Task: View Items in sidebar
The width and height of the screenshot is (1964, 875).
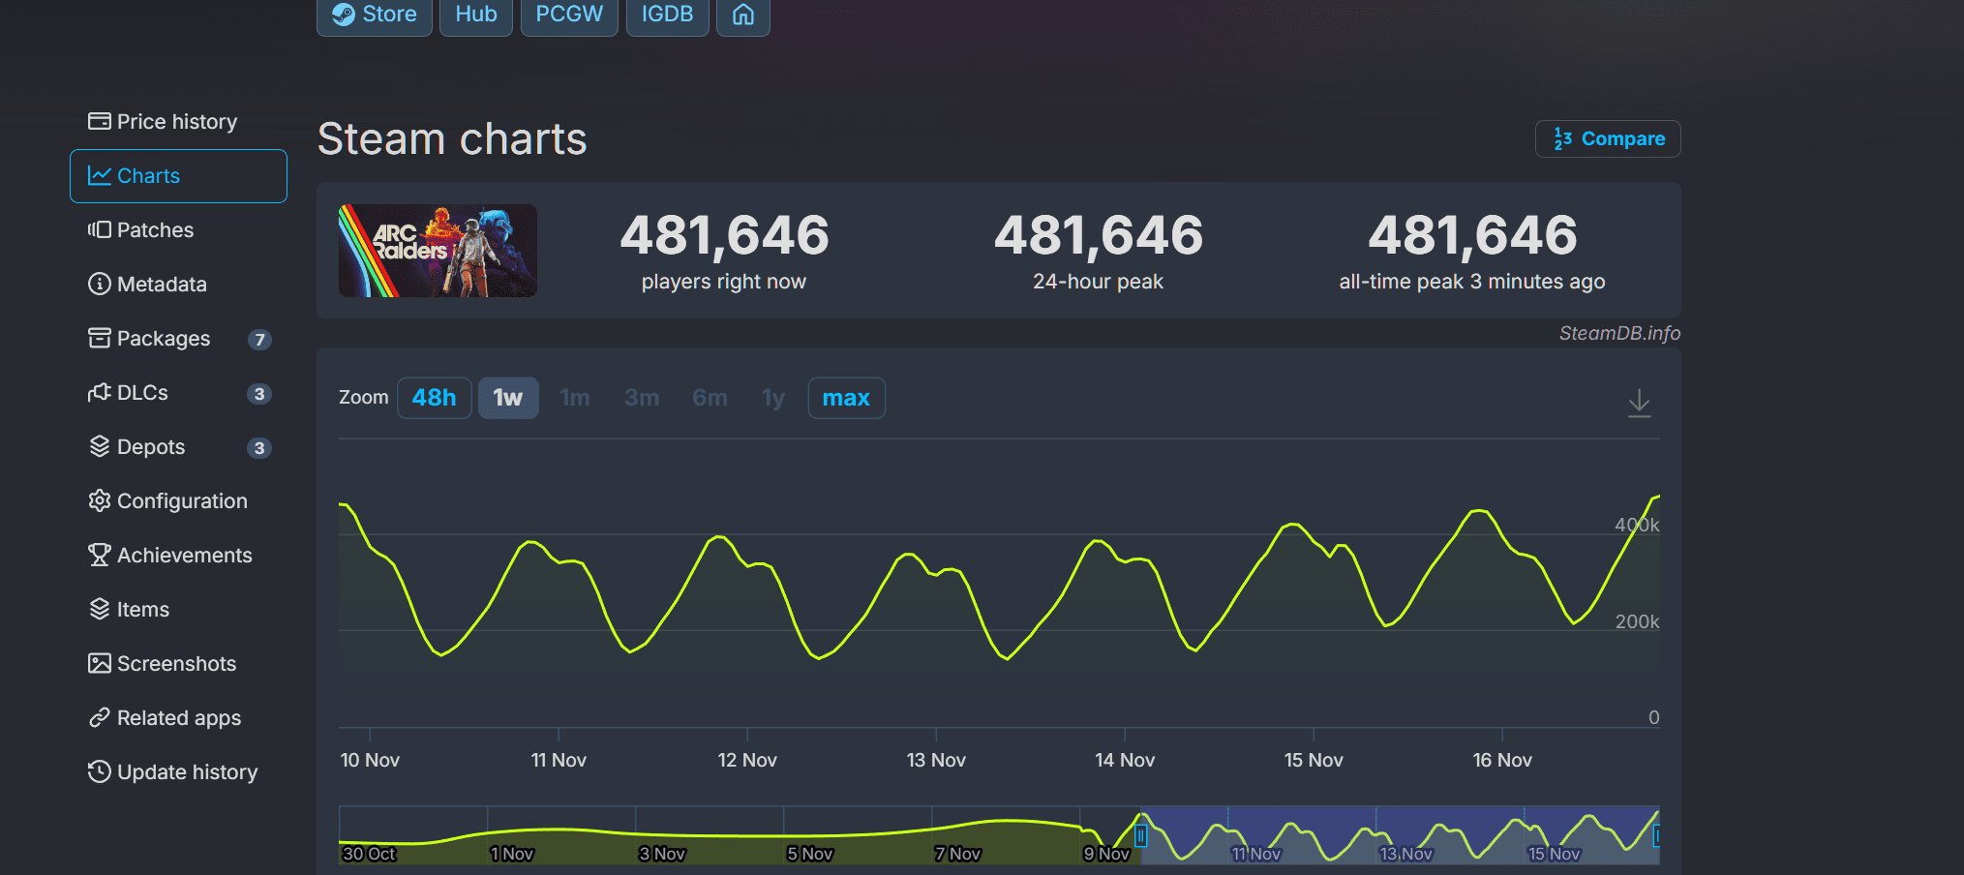Action: click(178, 610)
